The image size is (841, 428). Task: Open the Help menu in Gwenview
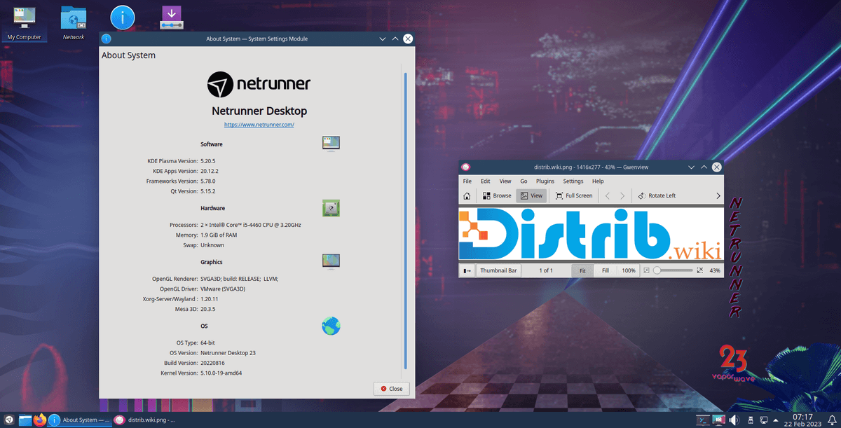[598, 181]
